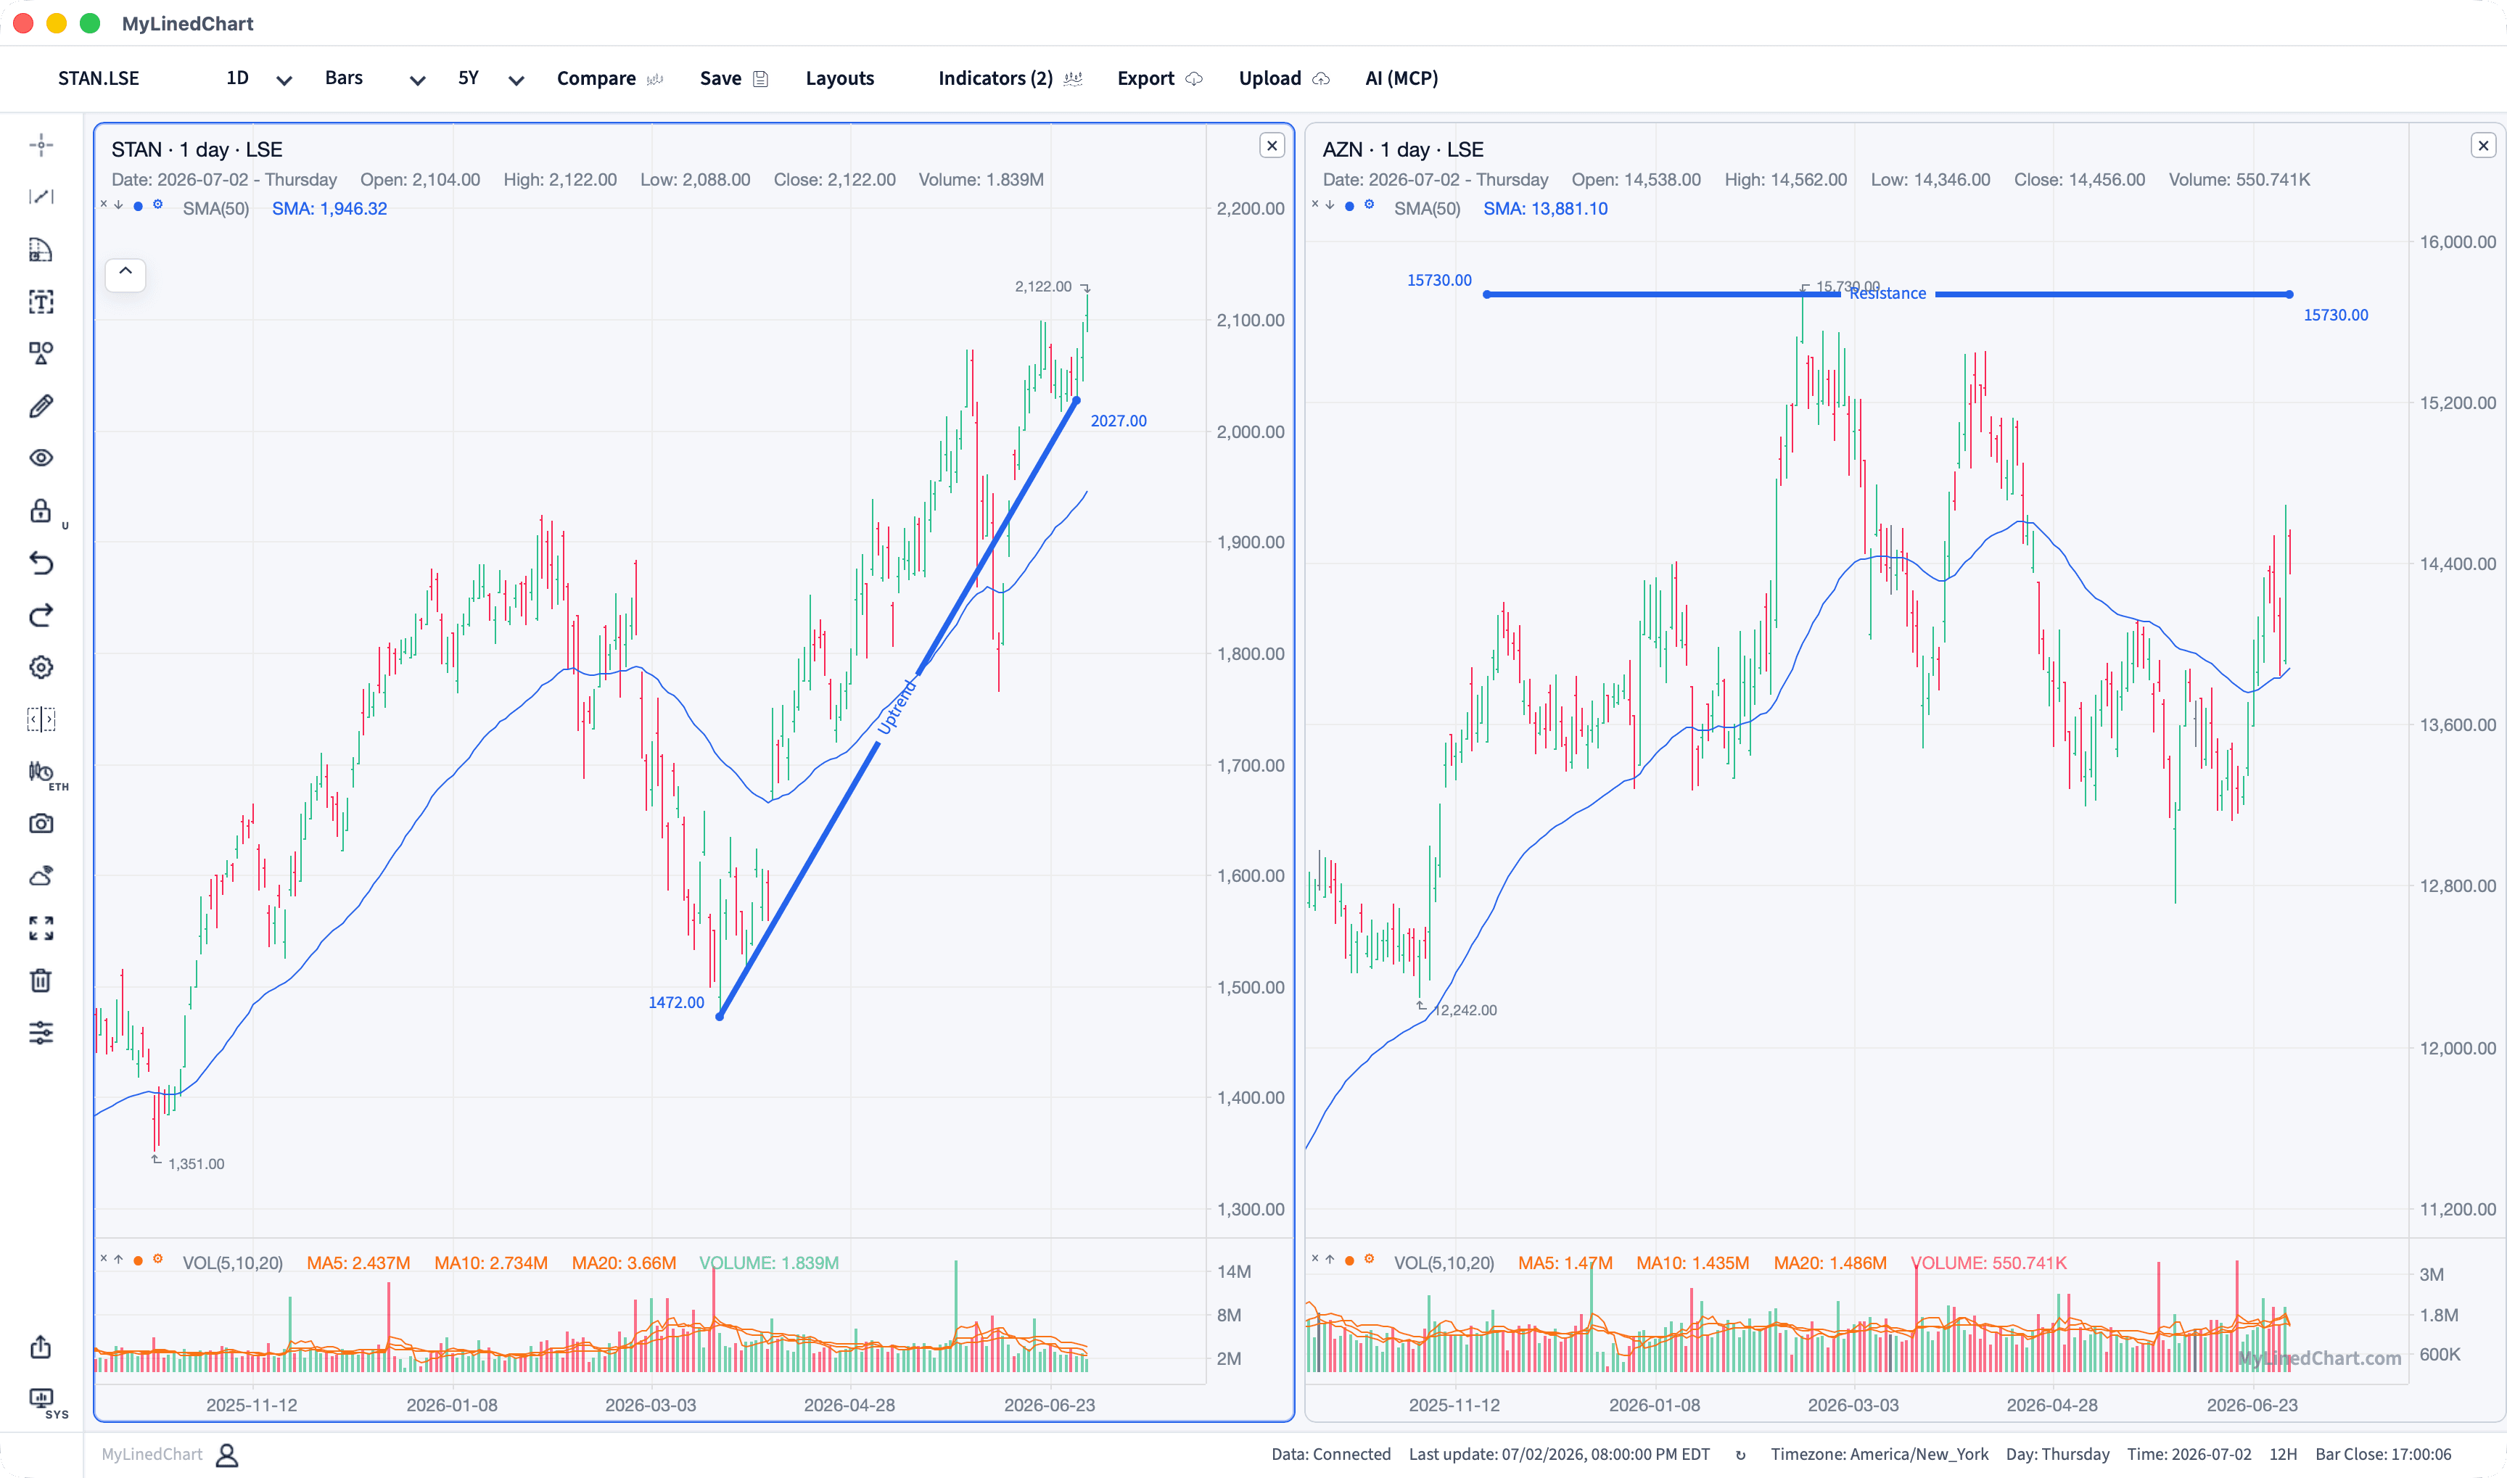This screenshot has height=1478, width=2507.
Task: Delete drawings with the trash icon
Action: pos(41,981)
